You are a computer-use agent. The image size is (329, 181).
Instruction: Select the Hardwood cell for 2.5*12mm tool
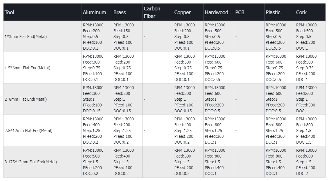(x=218, y=131)
